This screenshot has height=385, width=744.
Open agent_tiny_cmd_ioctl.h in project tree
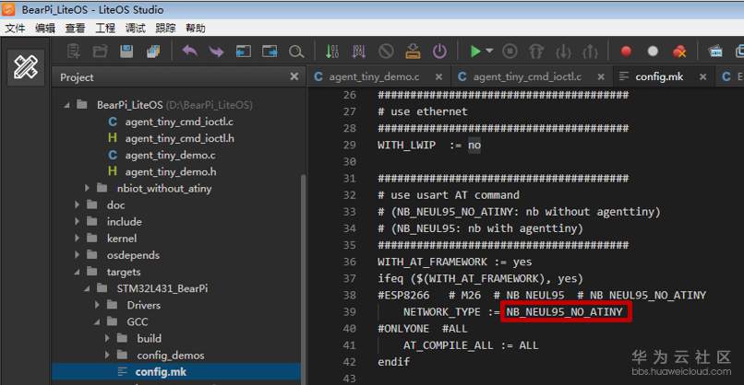tap(179, 138)
